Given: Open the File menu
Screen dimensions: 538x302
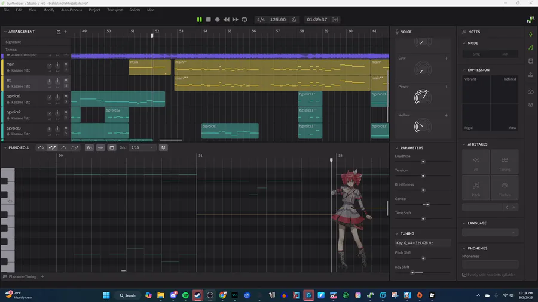Looking at the screenshot, I should click(x=6, y=10).
